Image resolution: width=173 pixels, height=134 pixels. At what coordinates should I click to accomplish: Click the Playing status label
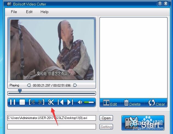(x=14, y=85)
